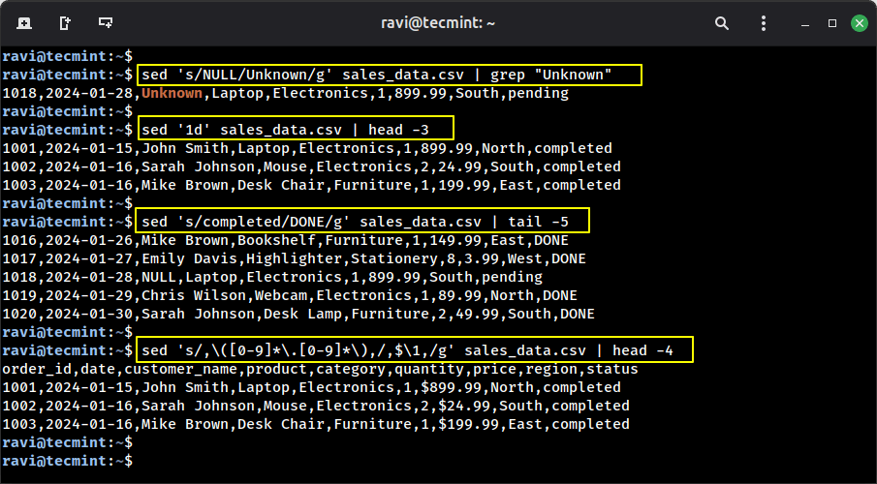Click the sed completed/DONE tail -5 command
877x484 pixels.
click(360, 221)
